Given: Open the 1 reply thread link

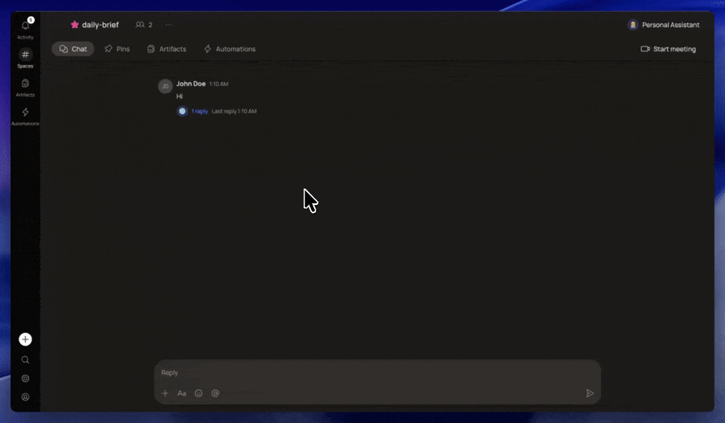Looking at the screenshot, I should coord(200,111).
